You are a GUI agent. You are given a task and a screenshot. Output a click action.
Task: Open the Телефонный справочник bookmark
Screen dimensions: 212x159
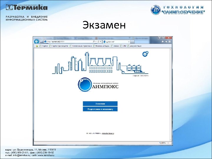[80, 46]
